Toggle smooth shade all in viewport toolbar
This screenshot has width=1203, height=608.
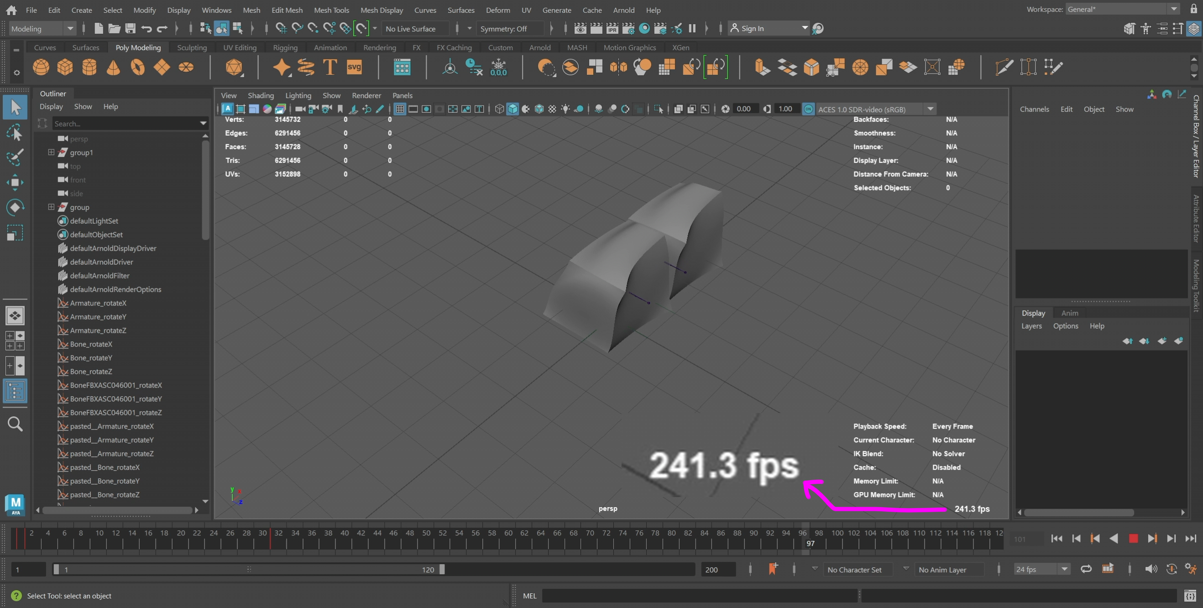click(x=513, y=109)
